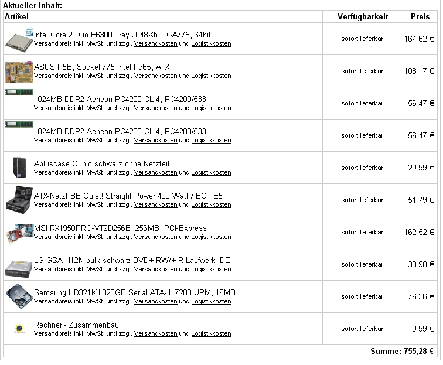This screenshot has height=365, width=443.
Task: Open Versandkosten link under Rechner - Zusammenbau
Action: tap(155, 333)
